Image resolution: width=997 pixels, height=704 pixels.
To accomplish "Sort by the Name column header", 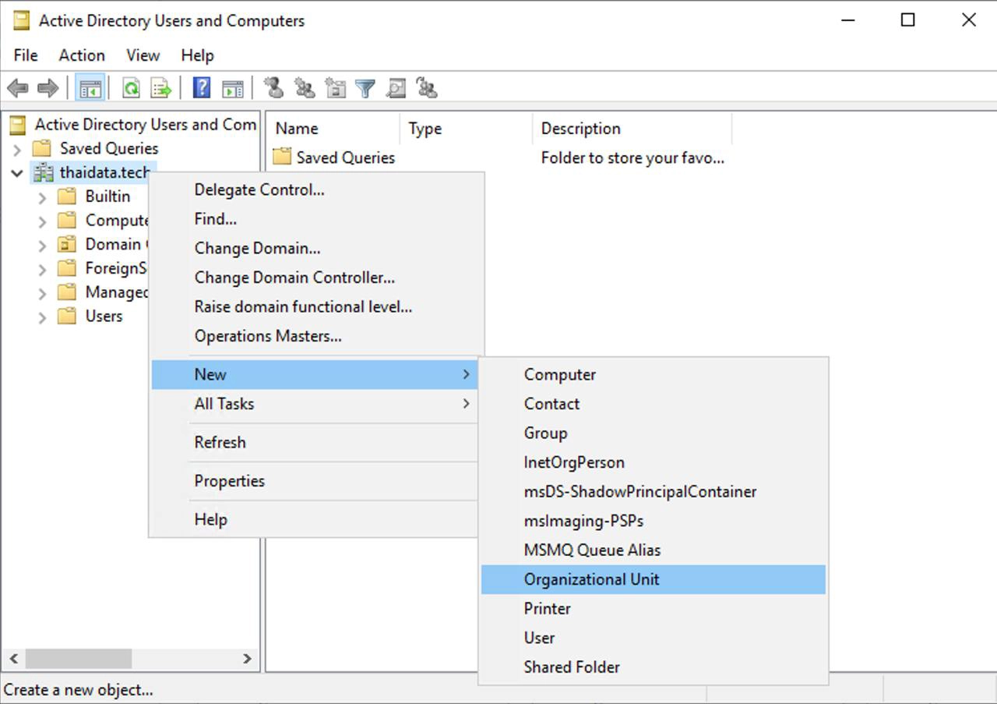I will (333, 129).
